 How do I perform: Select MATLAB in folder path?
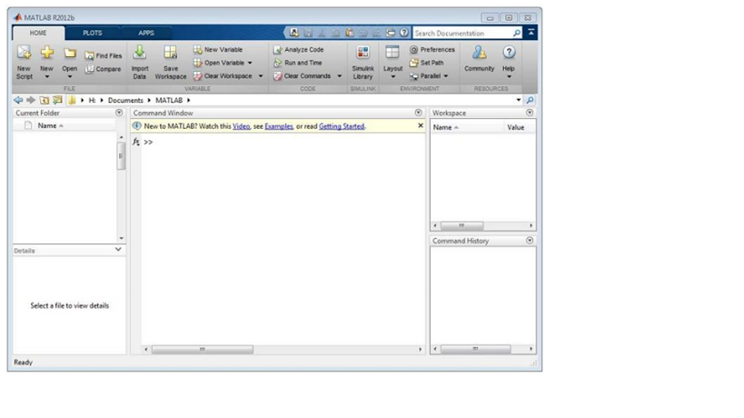click(169, 100)
